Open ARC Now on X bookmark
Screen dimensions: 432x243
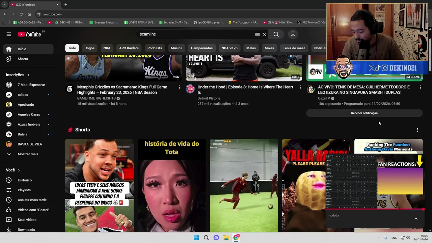312,22
